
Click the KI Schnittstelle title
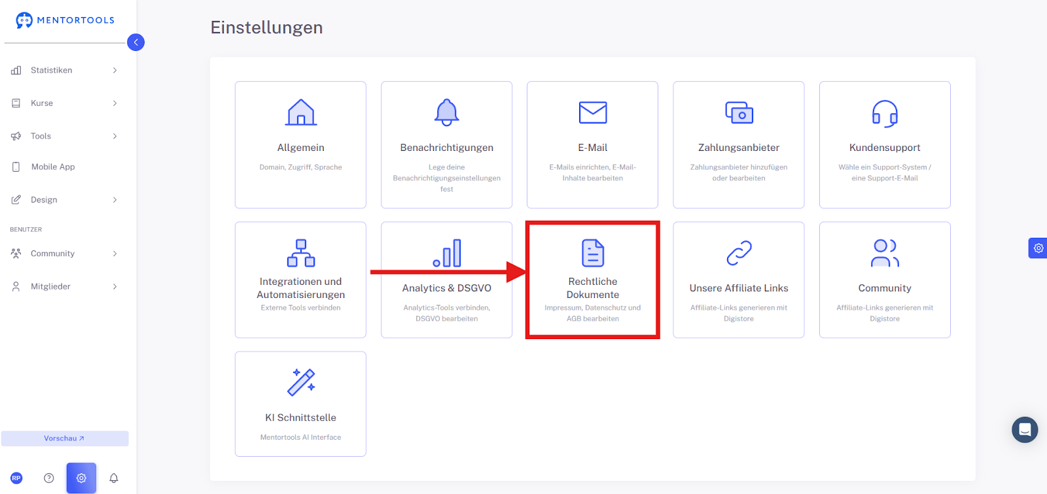pos(301,418)
